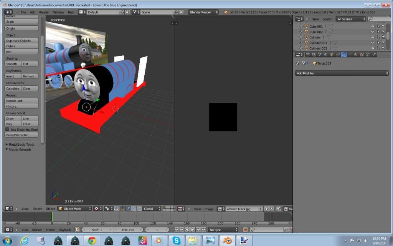Enable Use Sketching Sessions checkbox

(x=7, y=129)
